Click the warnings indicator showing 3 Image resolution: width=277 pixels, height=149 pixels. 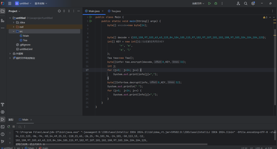(x=265, y=17)
